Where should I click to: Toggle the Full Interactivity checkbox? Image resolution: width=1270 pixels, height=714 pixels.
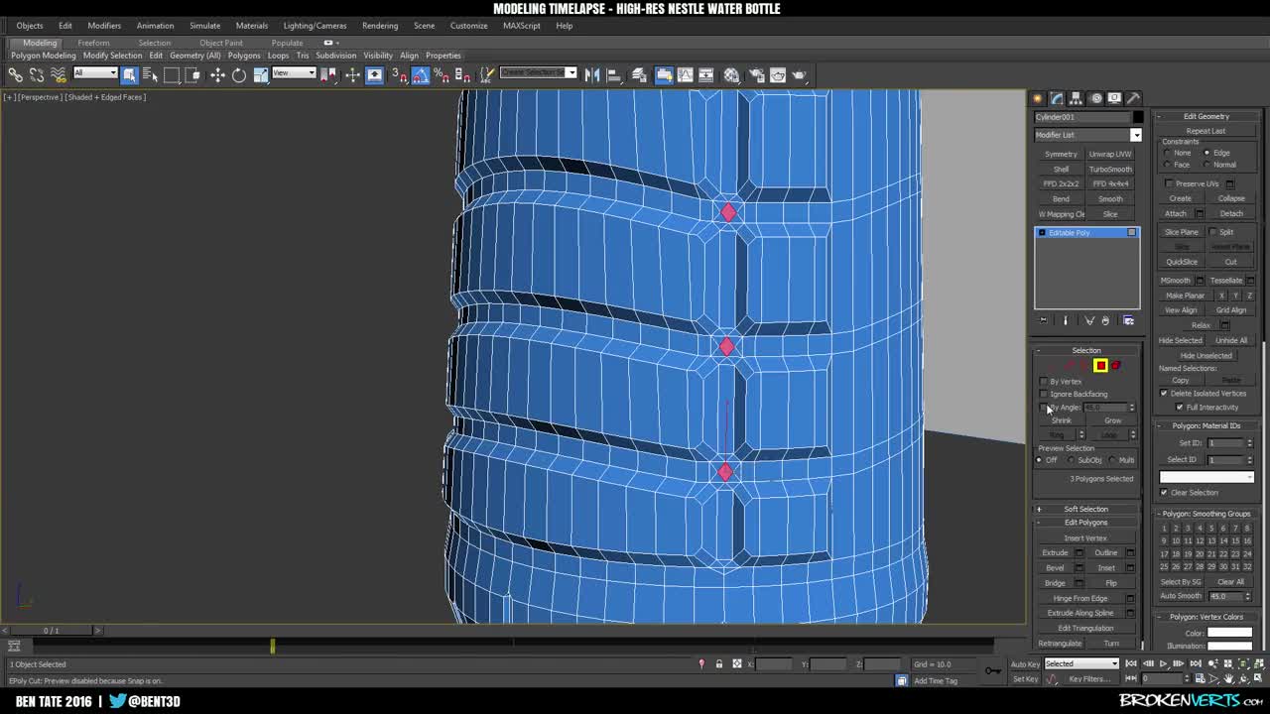1180,408
